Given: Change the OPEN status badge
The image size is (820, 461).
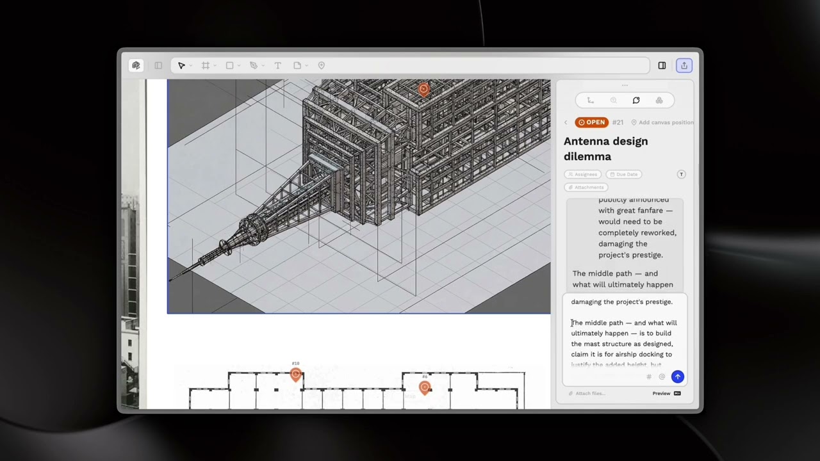Looking at the screenshot, I should point(591,122).
